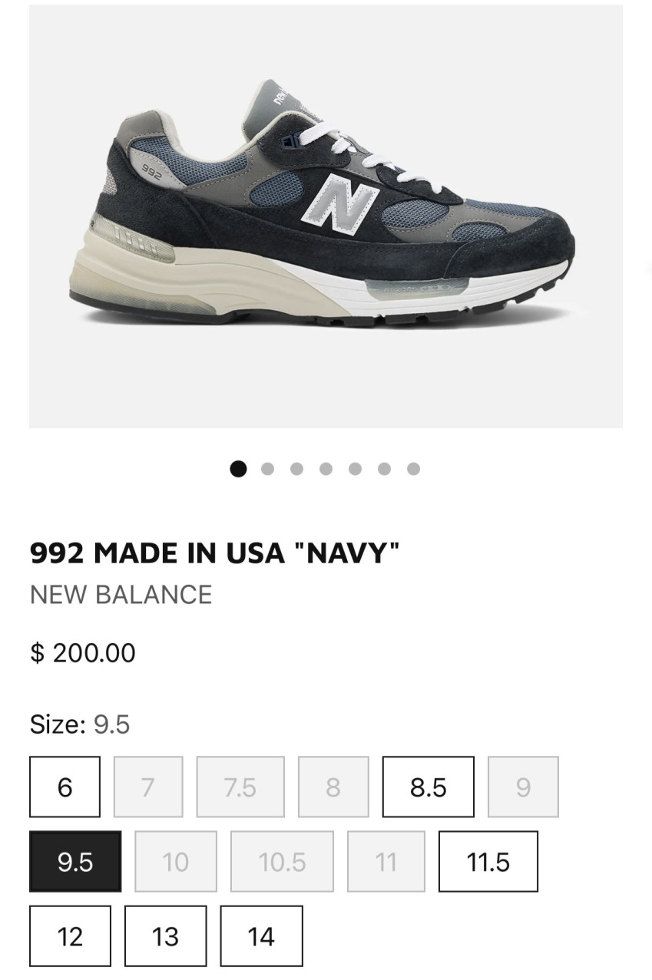Open the New Balance 992 shoe photo
The height and width of the screenshot is (980, 652).
pos(326,216)
